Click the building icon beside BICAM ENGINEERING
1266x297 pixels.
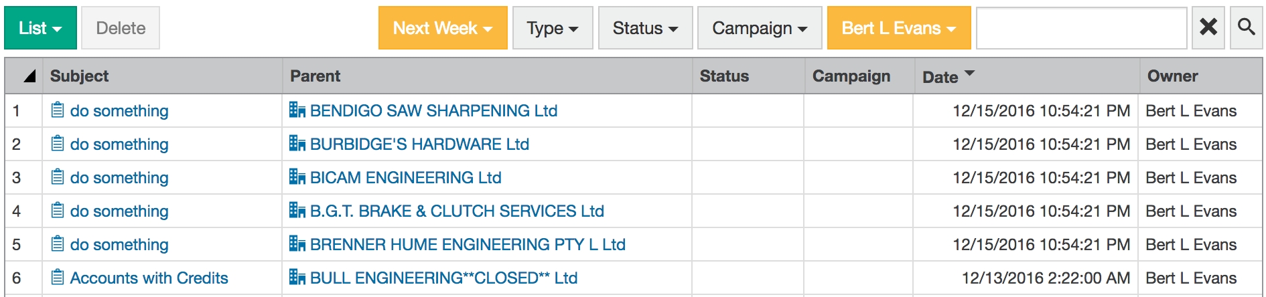click(297, 177)
